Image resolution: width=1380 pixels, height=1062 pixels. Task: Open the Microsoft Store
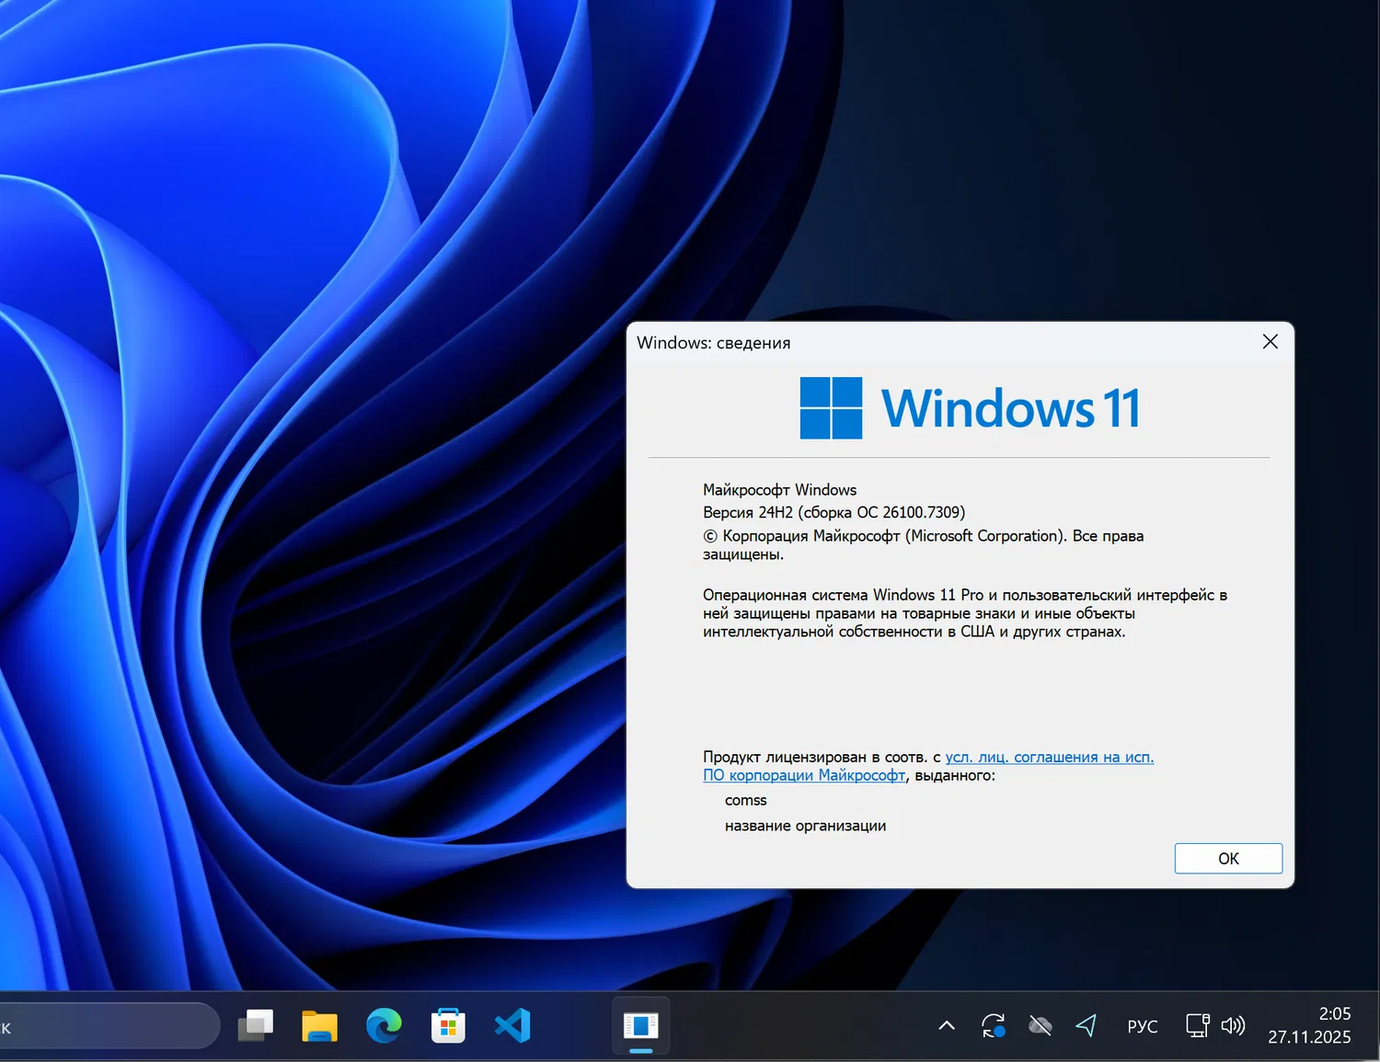[x=448, y=1025]
